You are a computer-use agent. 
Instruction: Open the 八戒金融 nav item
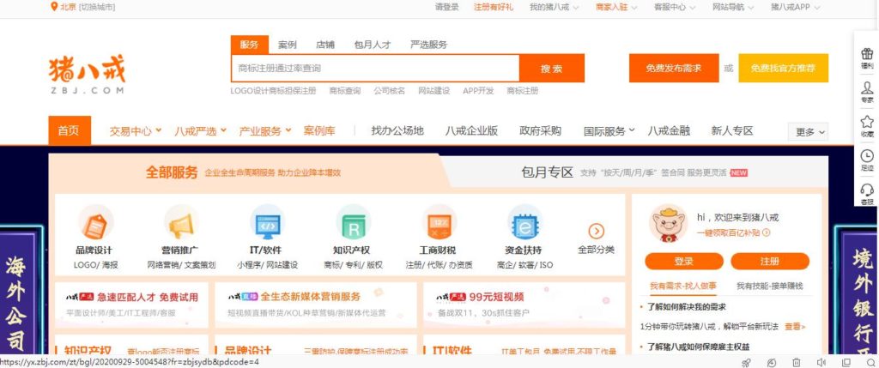tap(669, 131)
